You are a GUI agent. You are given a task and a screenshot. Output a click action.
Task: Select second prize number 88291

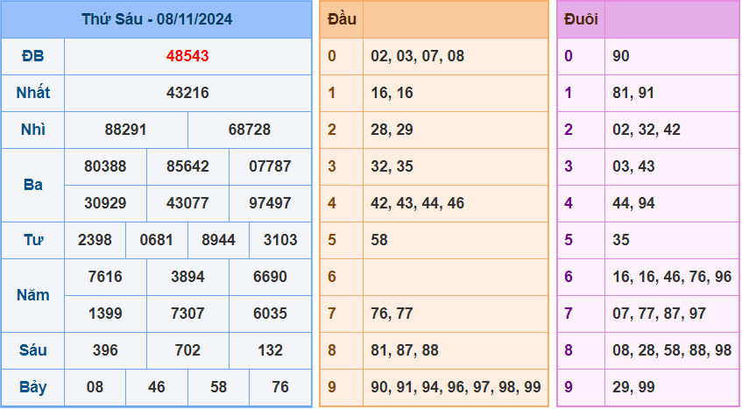(125, 130)
